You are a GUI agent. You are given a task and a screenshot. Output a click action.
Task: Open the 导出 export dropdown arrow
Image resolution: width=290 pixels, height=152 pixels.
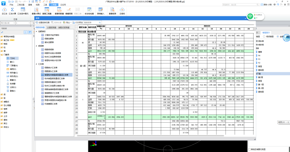click(x=71, y=22)
